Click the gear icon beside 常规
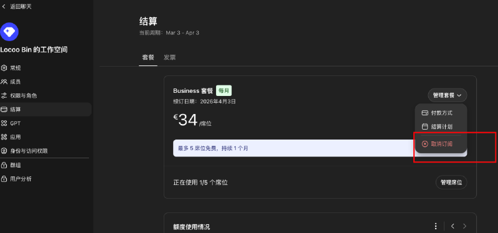 coord(4,68)
